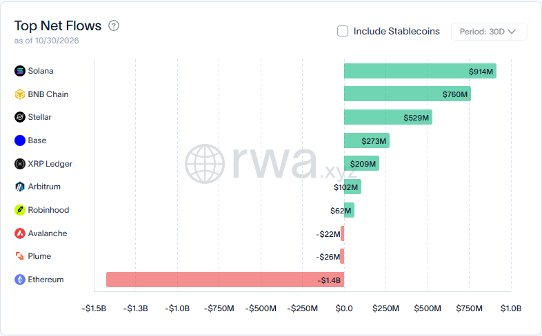Select the XRP Ledger label

[x=50, y=164]
